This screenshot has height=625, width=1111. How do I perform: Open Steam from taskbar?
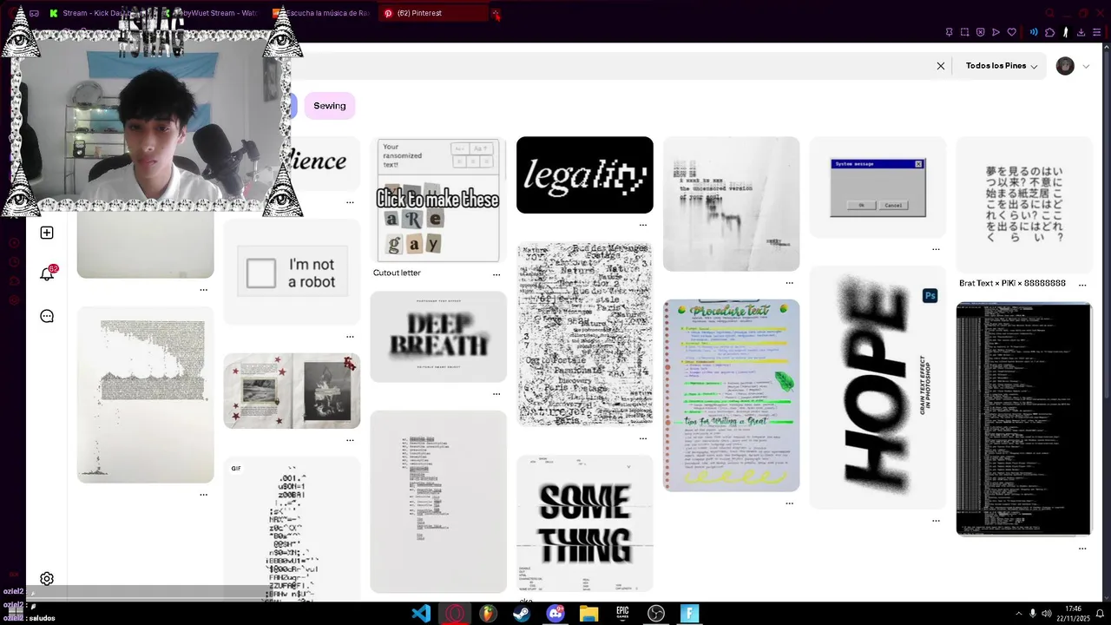tap(522, 614)
